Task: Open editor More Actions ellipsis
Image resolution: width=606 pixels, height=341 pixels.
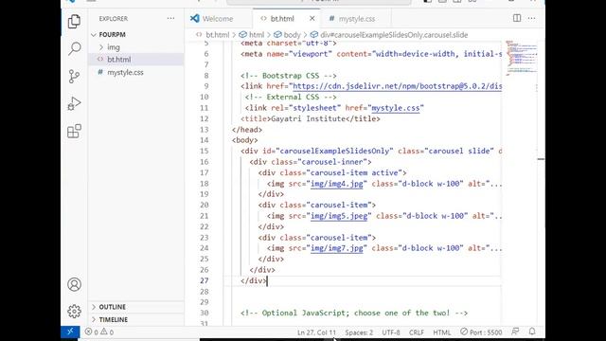Action: pos(532,18)
